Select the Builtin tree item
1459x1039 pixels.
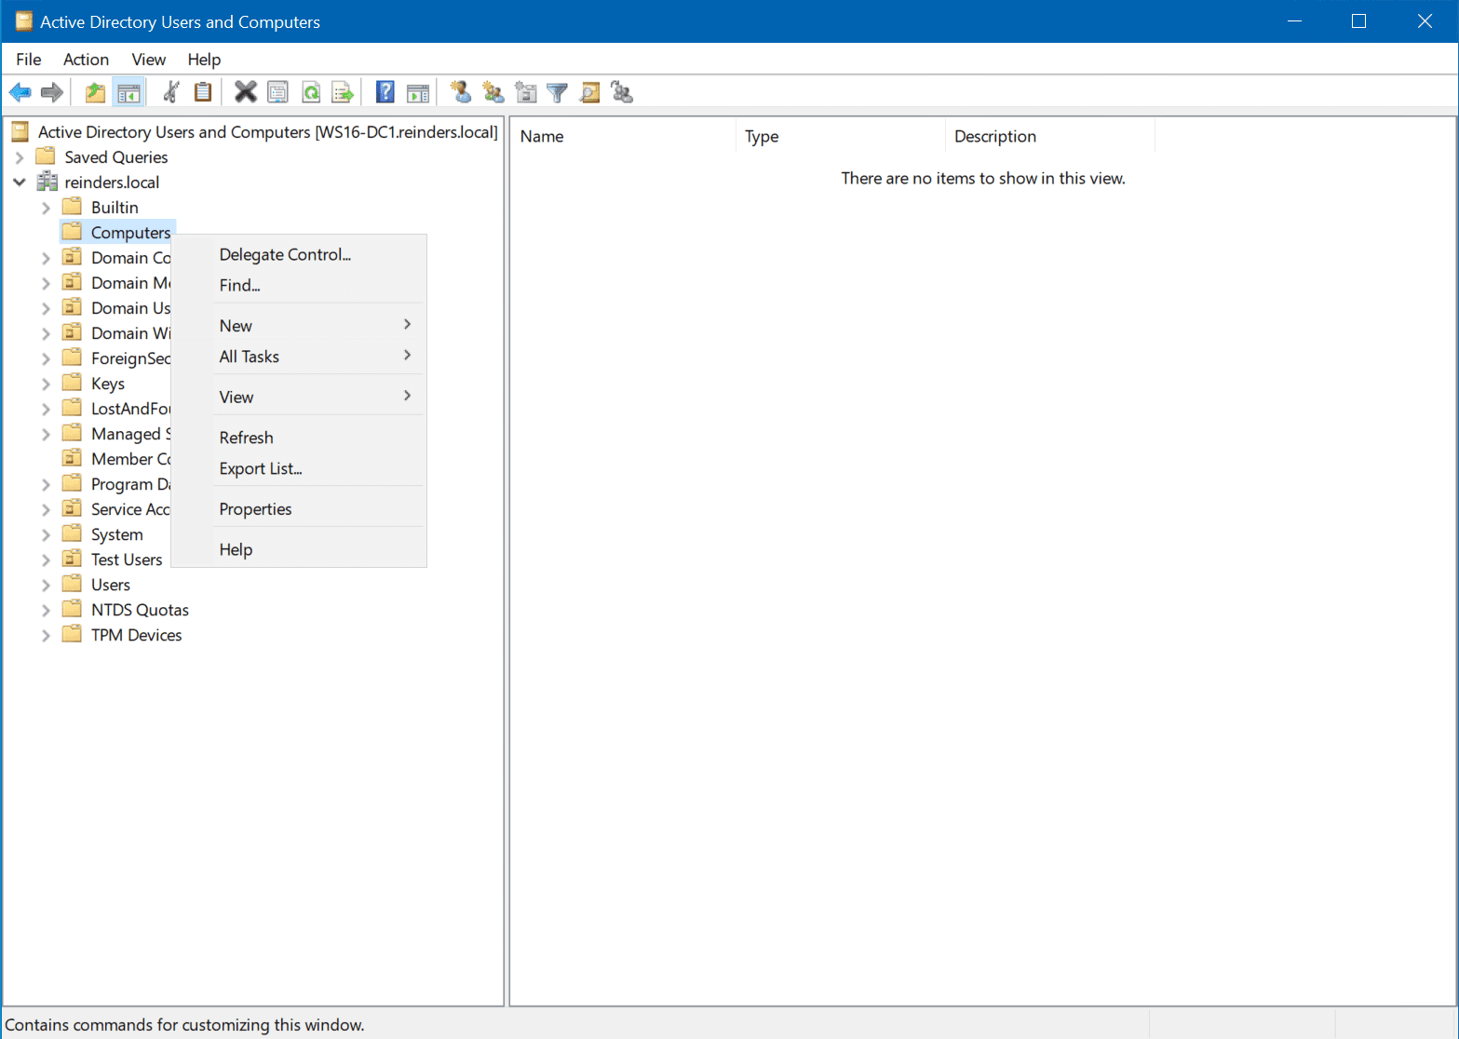pos(115,208)
